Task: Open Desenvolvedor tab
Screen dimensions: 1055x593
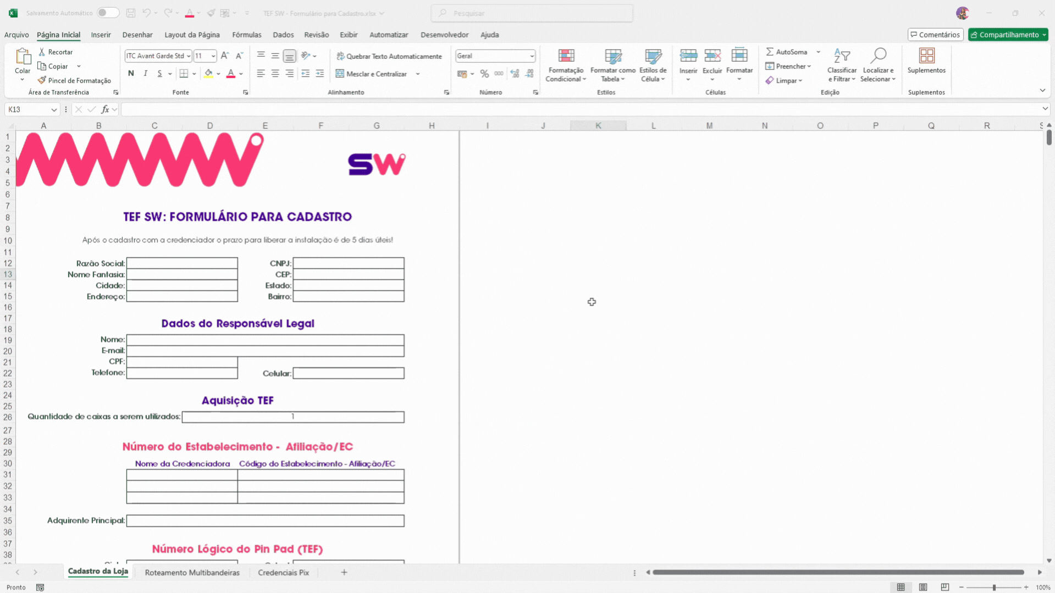Action: [x=444, y=35]
